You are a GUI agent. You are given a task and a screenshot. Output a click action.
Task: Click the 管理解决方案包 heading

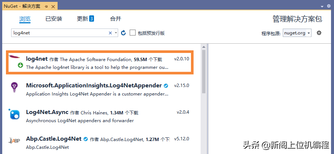297,19
